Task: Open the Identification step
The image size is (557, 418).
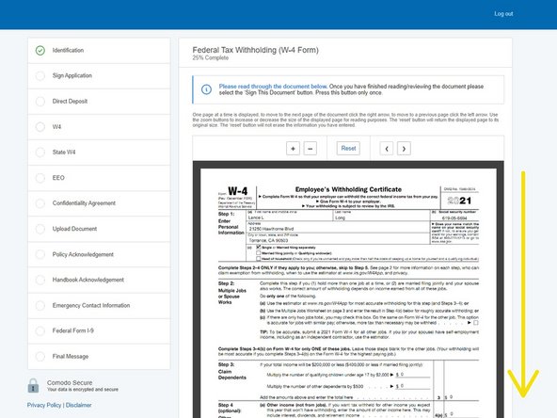Action: click(x=99, y=51)
